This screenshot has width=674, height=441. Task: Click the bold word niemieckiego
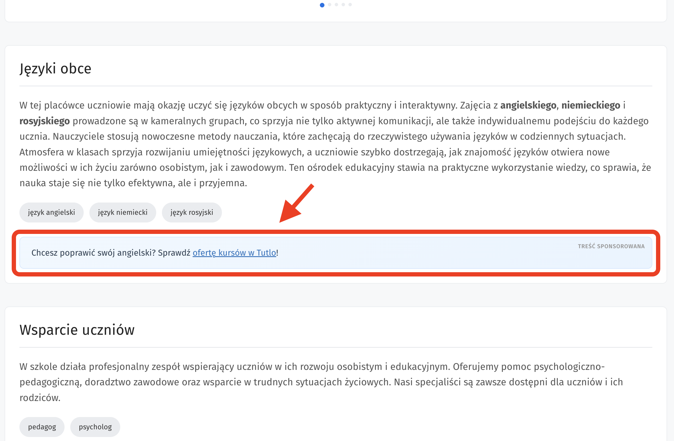point(591,106)
